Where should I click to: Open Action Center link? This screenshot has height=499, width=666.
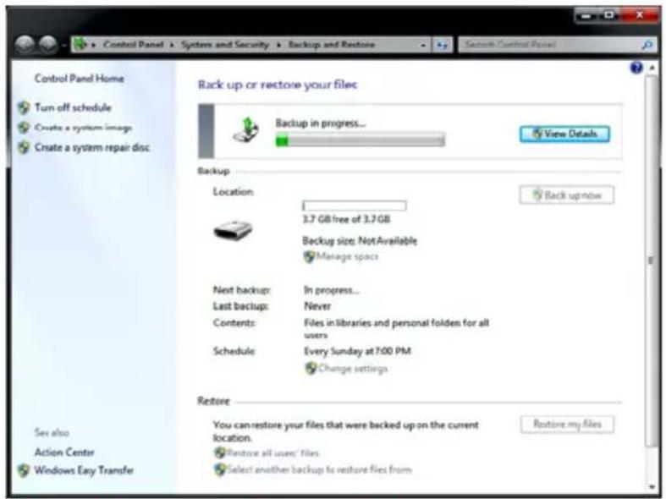[64, 452]
